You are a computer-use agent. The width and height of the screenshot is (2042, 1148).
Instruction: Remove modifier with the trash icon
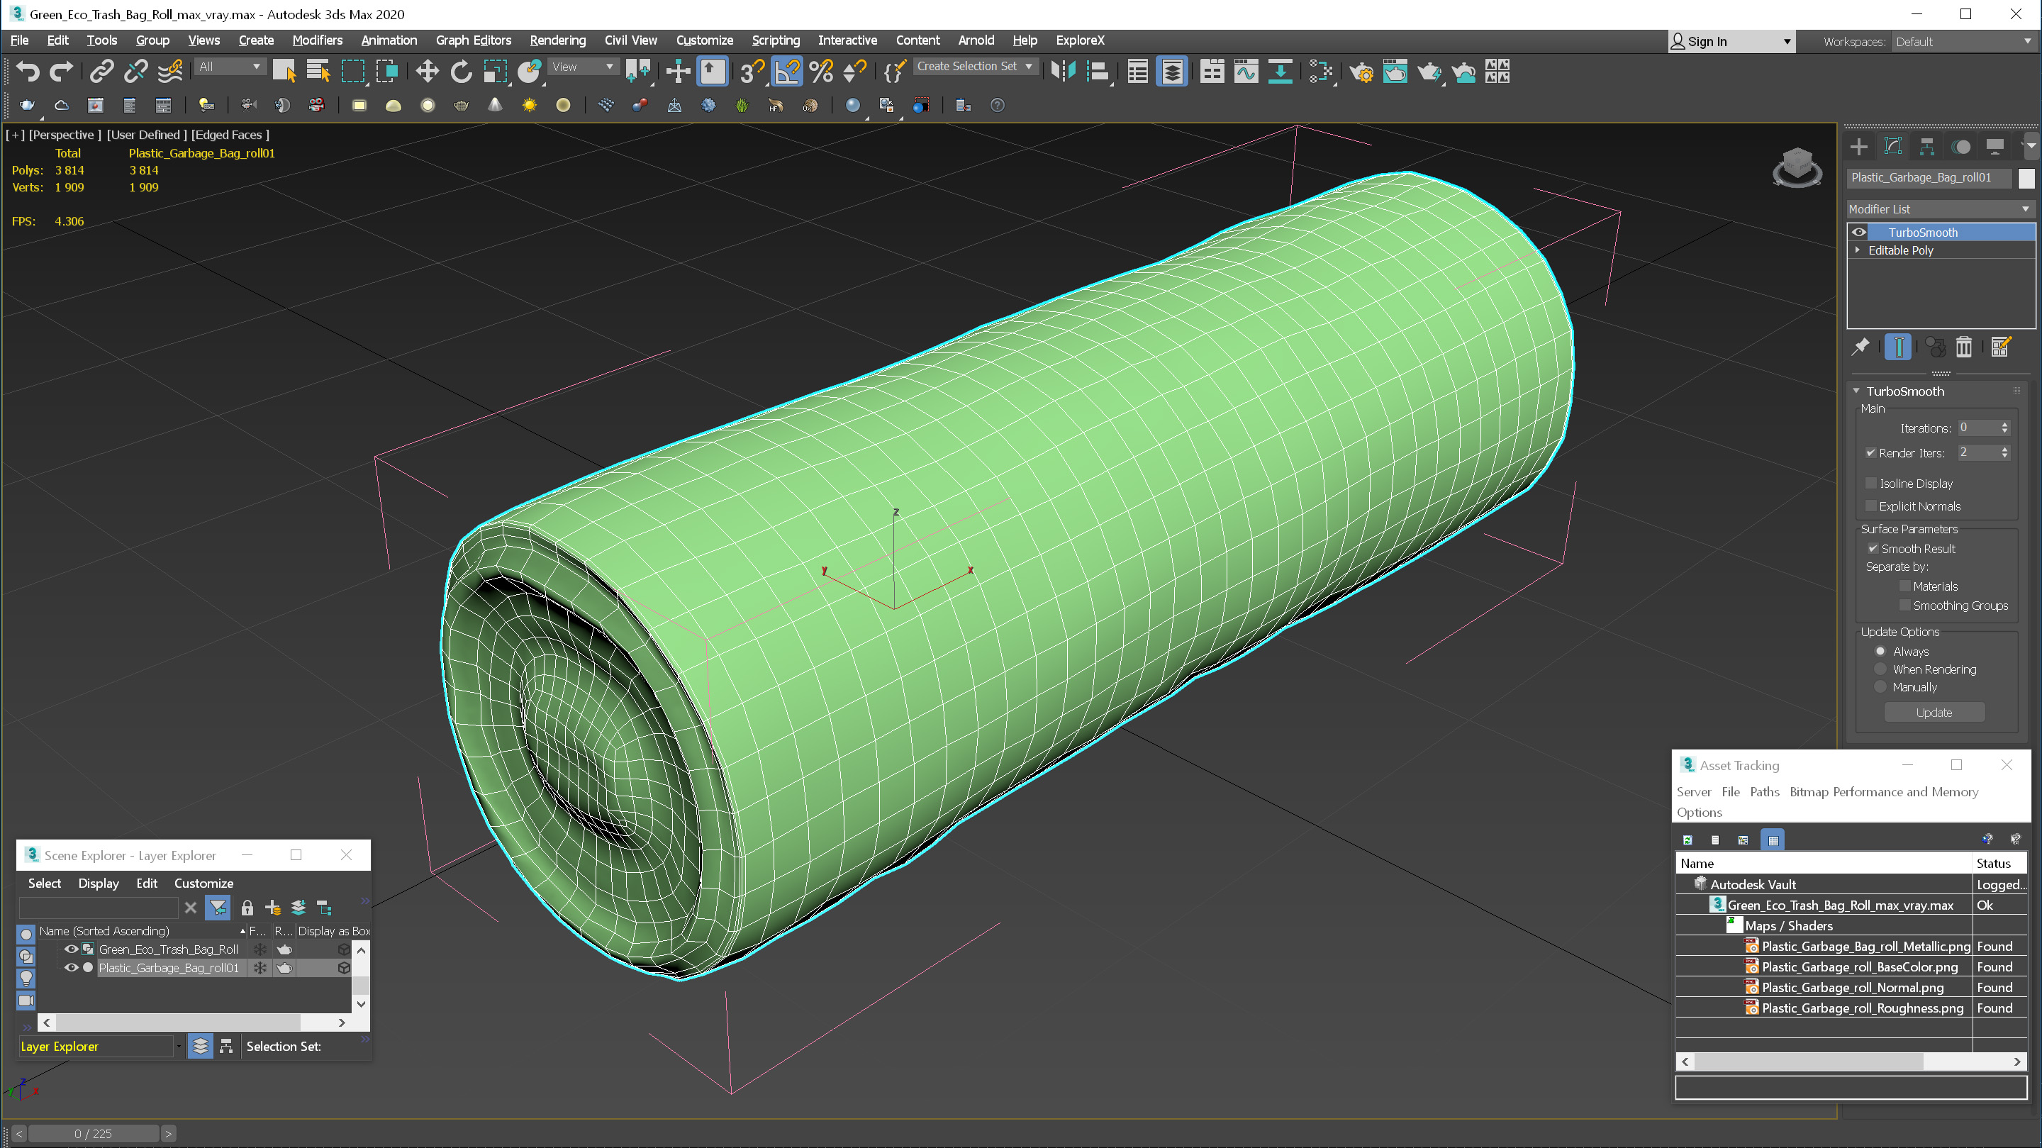click(1964, 347)
